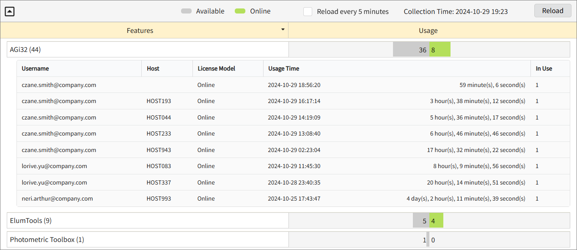Viewport: 577px width, 250px height.
Task: Select the HOST083 row for lorive.yu
Action: 159,166
